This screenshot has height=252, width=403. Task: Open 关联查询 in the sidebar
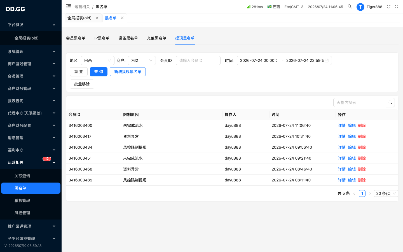31,176
